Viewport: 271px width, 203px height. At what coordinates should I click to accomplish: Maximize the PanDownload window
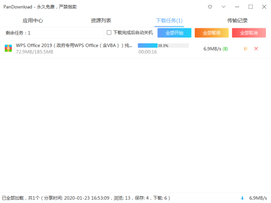point(251,7)
